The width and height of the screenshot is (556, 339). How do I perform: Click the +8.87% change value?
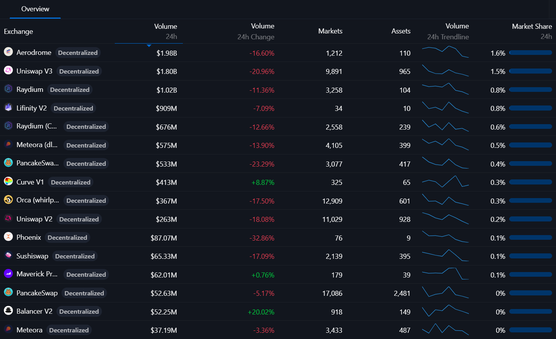[x=263, y=183]
